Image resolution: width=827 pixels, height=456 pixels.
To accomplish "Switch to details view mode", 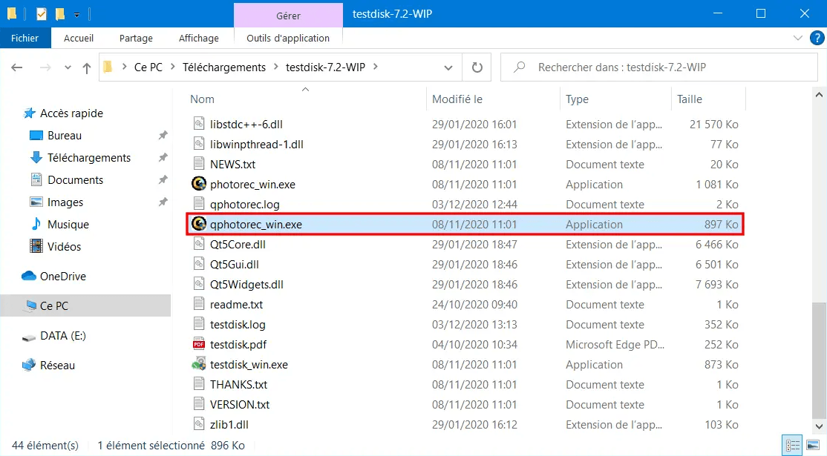I will tap(793, 446).
